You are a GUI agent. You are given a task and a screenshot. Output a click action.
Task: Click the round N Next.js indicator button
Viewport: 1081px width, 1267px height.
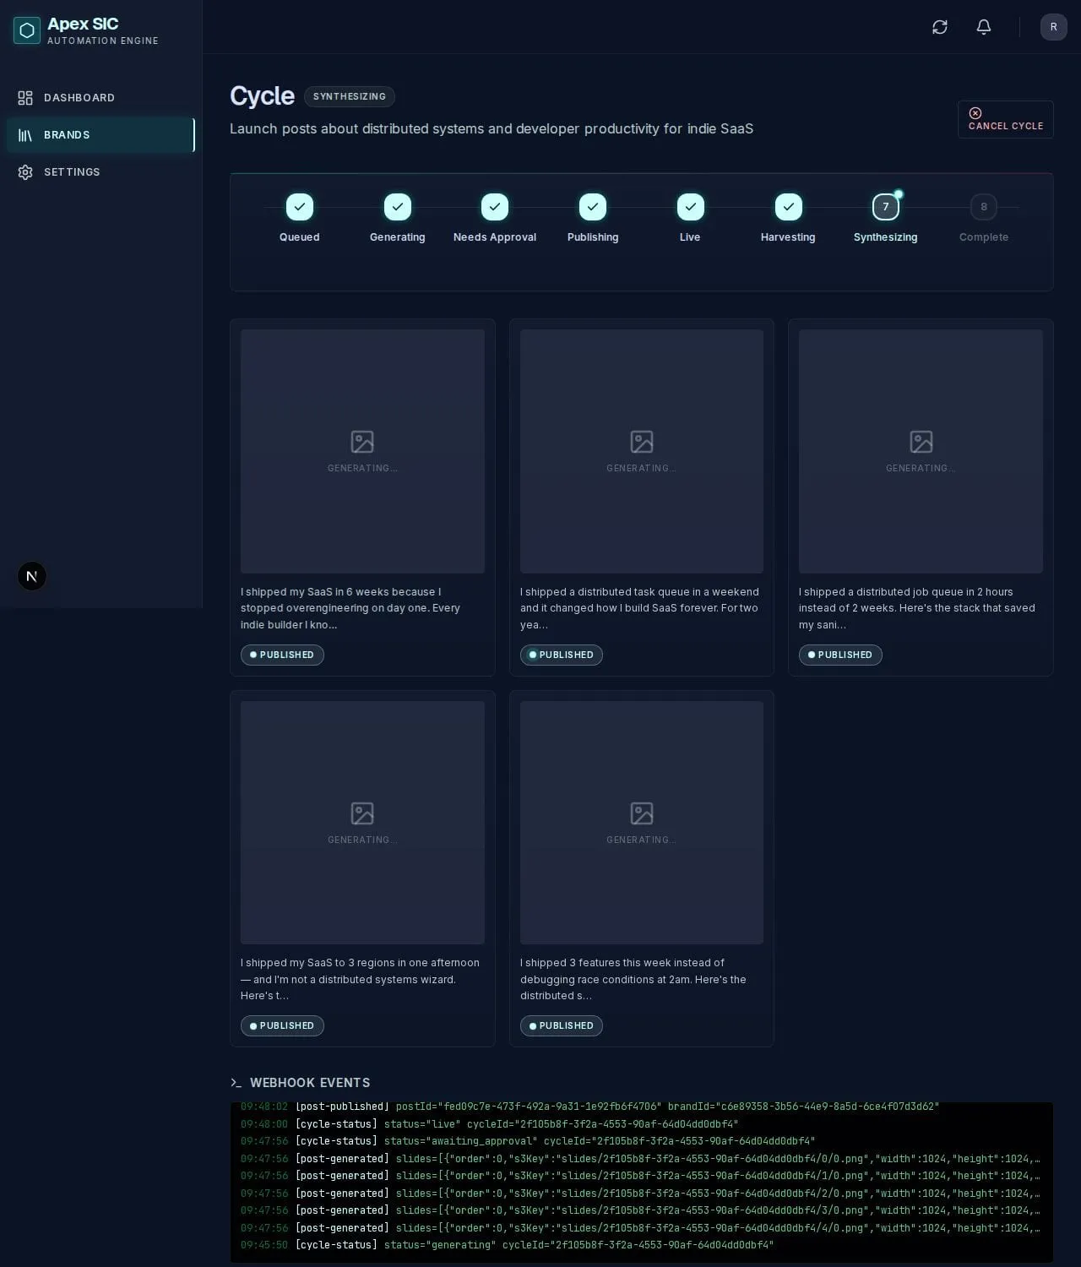click(32, 576)
